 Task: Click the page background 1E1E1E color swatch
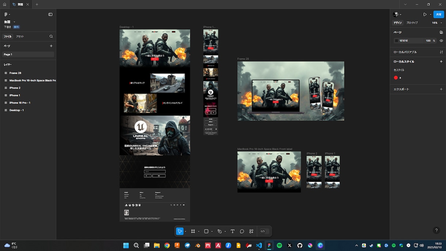[396, 41]
